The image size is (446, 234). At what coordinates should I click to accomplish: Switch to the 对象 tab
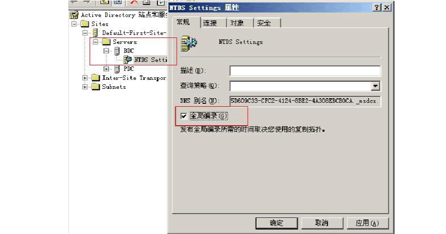(237, 23)
